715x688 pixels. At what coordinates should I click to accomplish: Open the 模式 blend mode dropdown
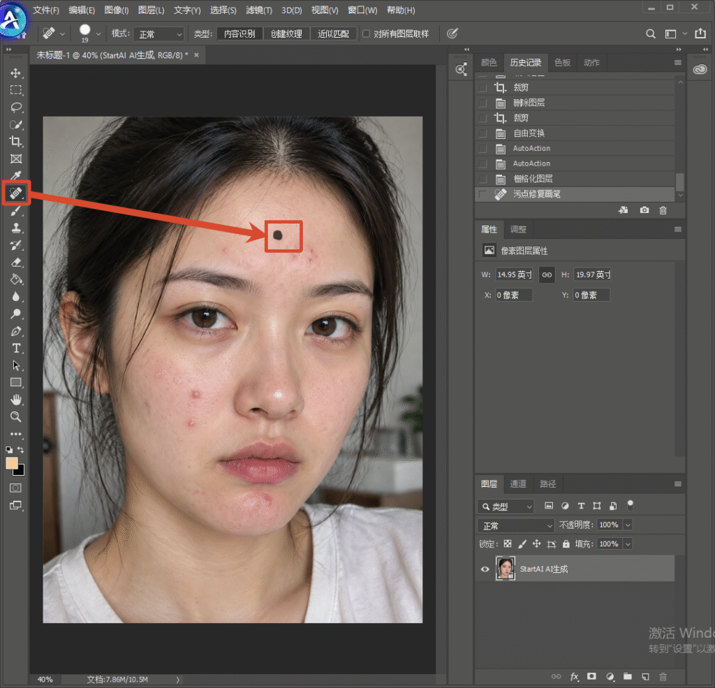pos(159,34)
